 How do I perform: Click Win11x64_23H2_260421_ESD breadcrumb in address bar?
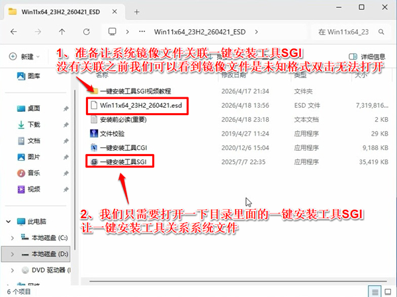200,32
